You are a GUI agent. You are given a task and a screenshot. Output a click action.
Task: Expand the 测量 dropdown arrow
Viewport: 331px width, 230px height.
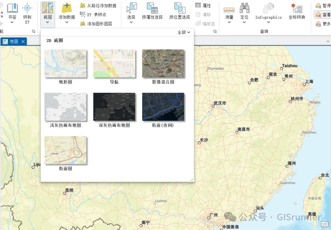pyautogui.click(x=229, y=22)
